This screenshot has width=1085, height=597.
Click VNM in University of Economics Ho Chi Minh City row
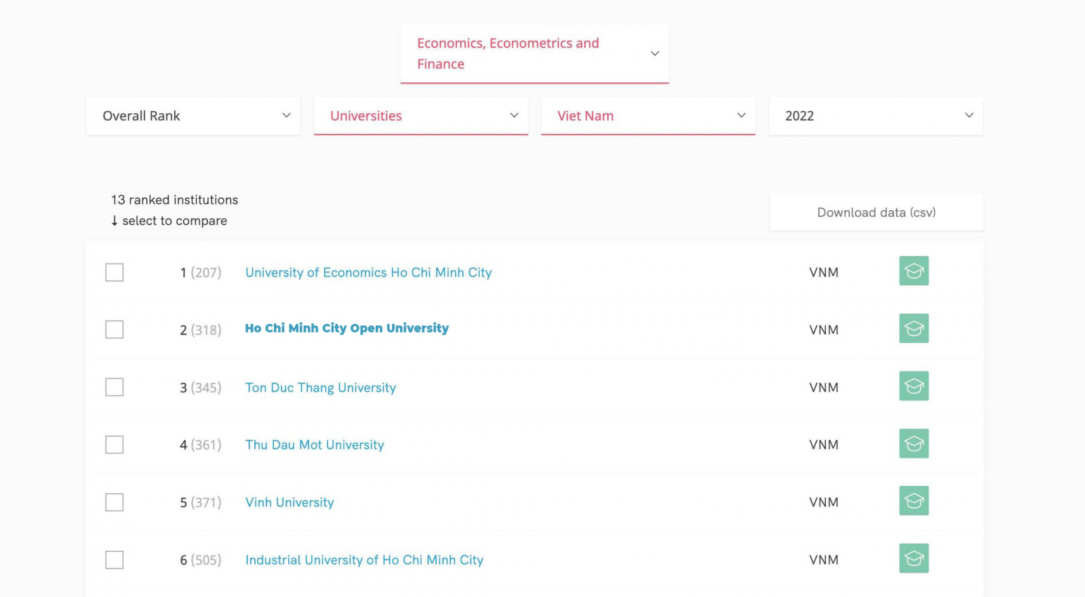tap(824, 272)
